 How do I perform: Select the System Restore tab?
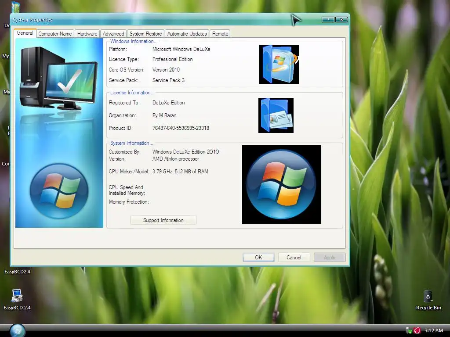145,34
